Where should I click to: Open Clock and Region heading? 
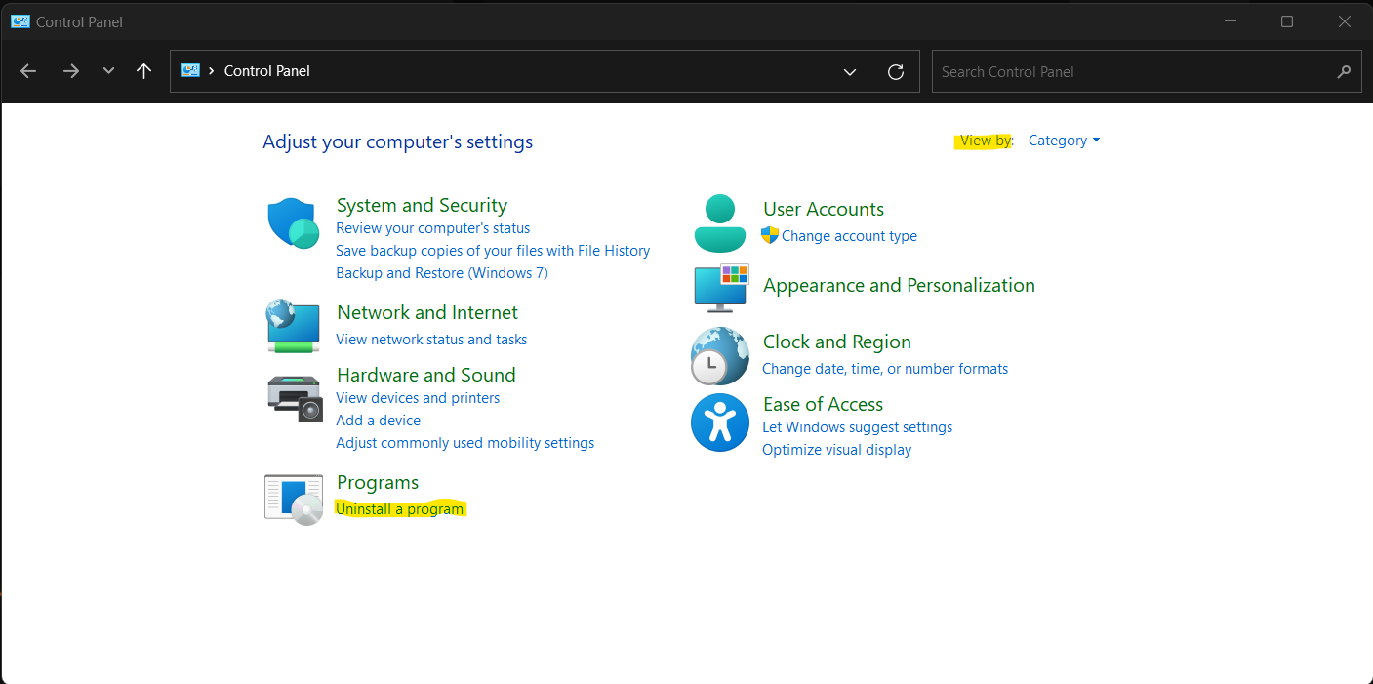(837, 342)
